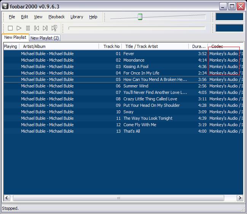Click the horizontal scrollbar thumb
The image size is (247, 214).
point(118,198)
